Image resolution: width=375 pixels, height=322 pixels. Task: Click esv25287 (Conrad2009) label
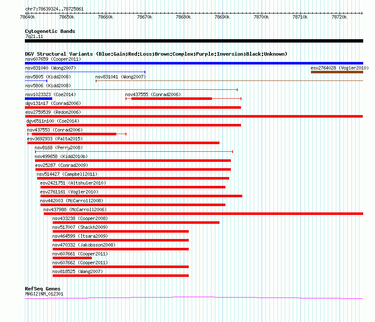click(x=62, y=165)
